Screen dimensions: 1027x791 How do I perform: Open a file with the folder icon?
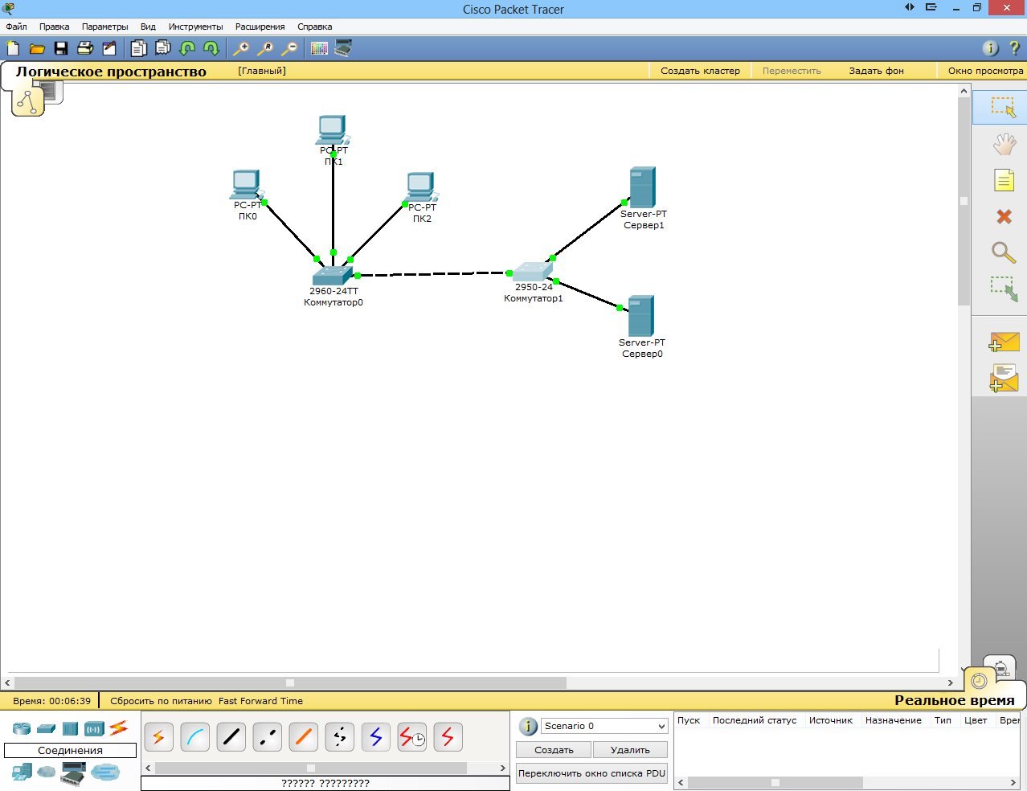point(37,48)
